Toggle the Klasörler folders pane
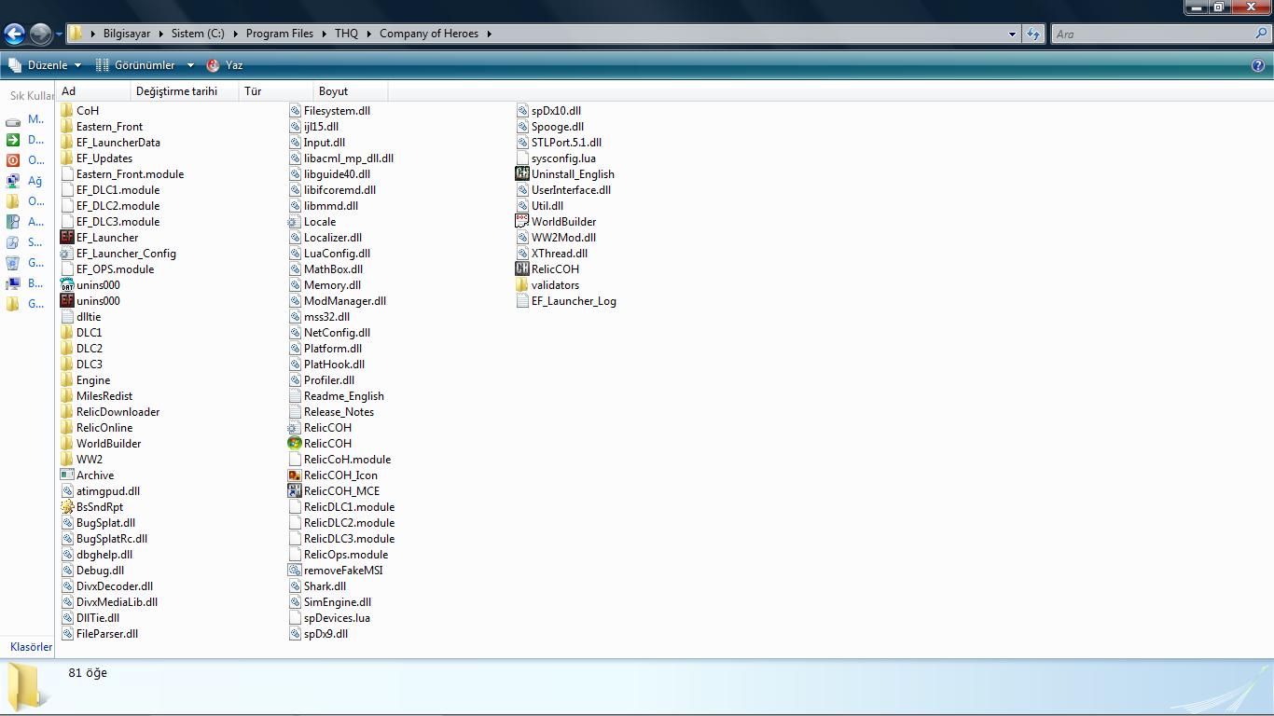This screenshot has height=716, width=1274. [x=31, y=647]
